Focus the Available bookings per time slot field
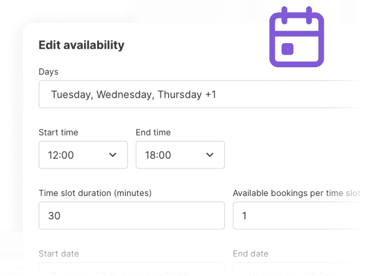 (x=300, y=216)
